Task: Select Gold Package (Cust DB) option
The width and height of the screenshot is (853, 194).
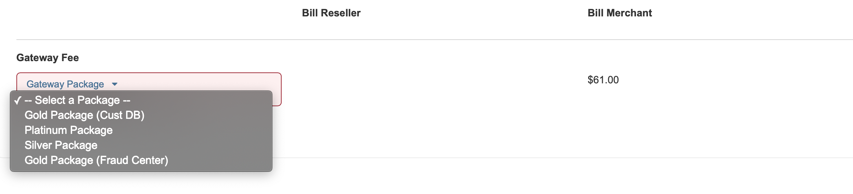Action: click(84, 115)
